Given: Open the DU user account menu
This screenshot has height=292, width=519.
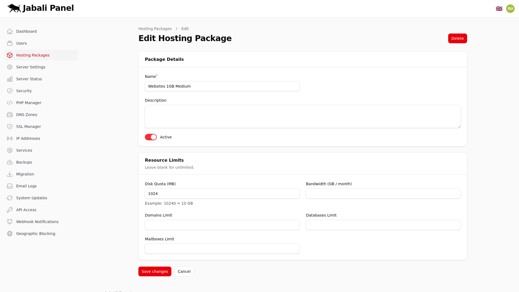Looking at the screenshot, I should click(x=510, y=8).
